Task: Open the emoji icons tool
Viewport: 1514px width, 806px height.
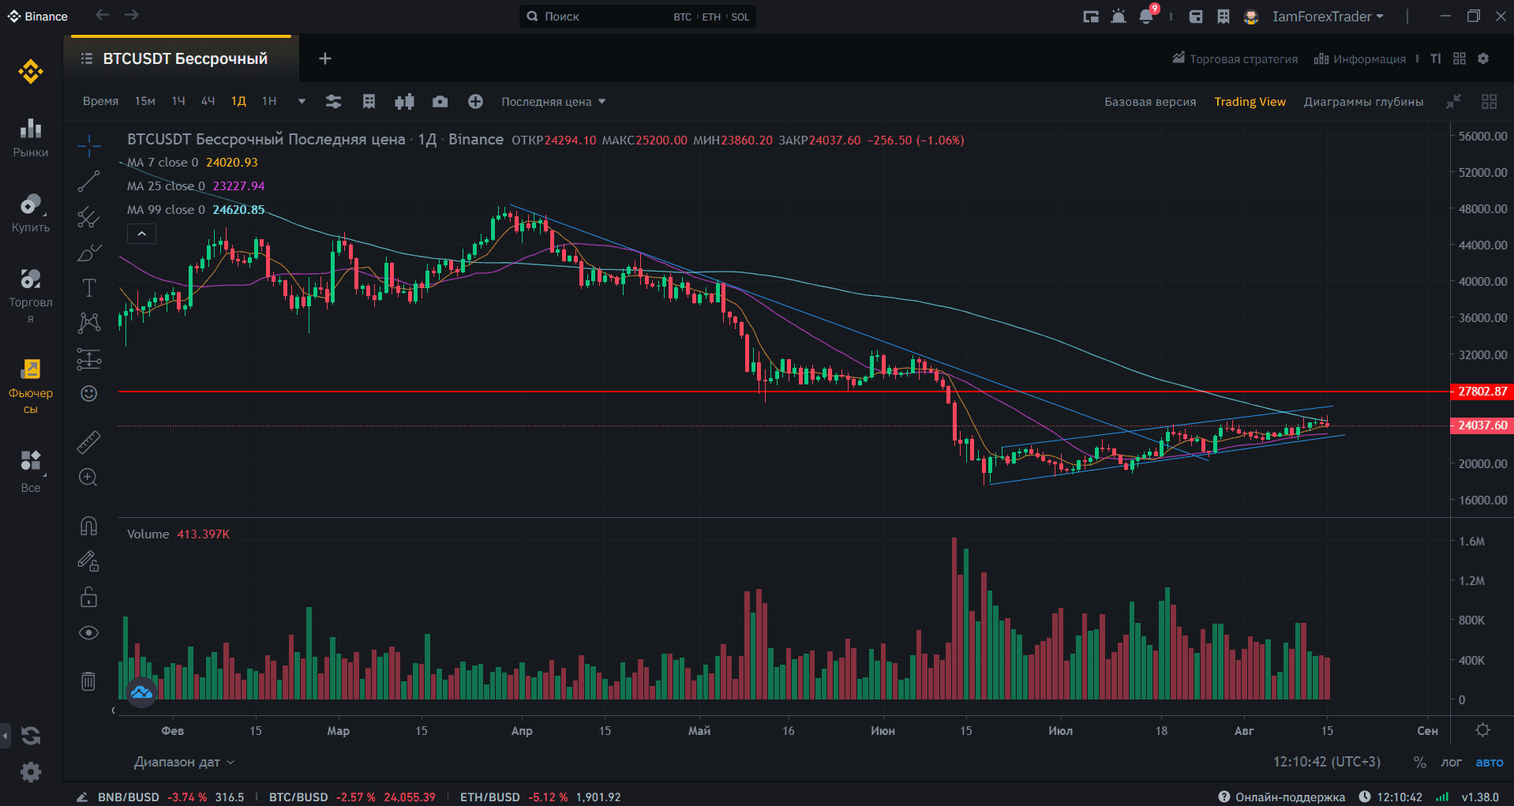Action: (89, 393)
